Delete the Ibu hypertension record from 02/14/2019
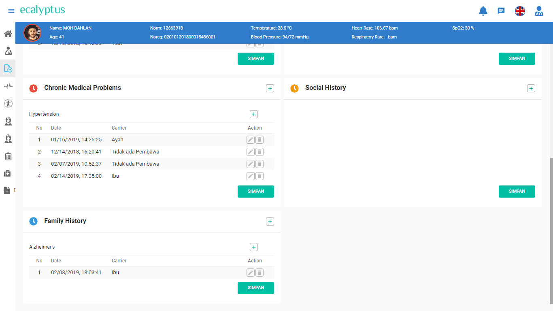This screenshot has height=311, width=553. (x=259, y=176)
